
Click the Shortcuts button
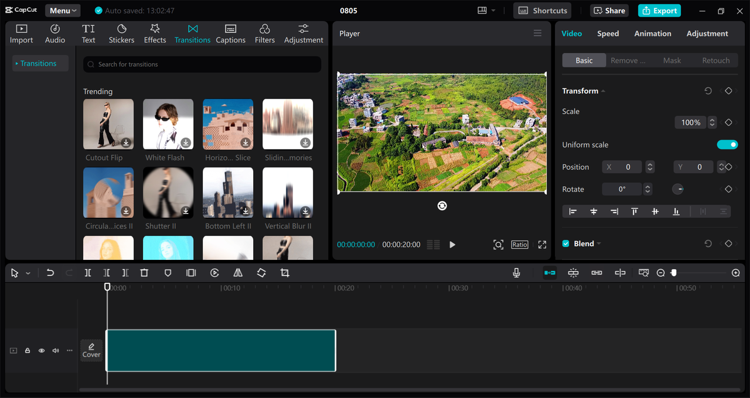(x=543, y=11)
